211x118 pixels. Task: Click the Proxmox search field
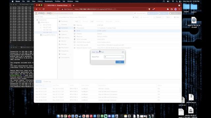[83, 13]
